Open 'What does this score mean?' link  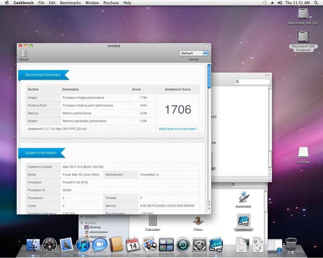pyautogui.click(x=178, y=129)
